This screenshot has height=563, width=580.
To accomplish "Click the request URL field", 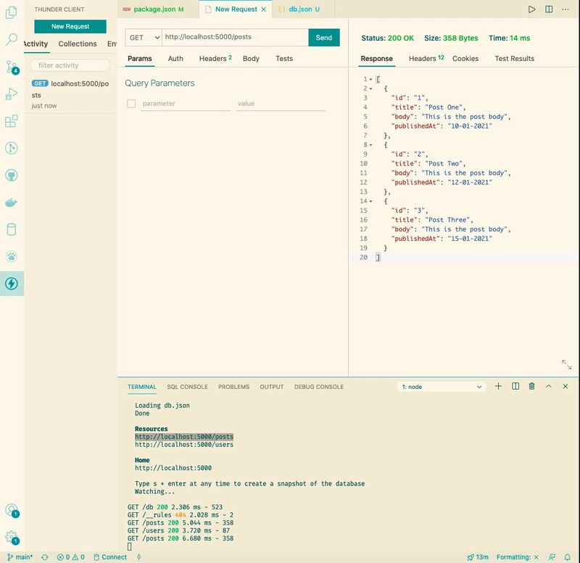I will coord(235,38).
